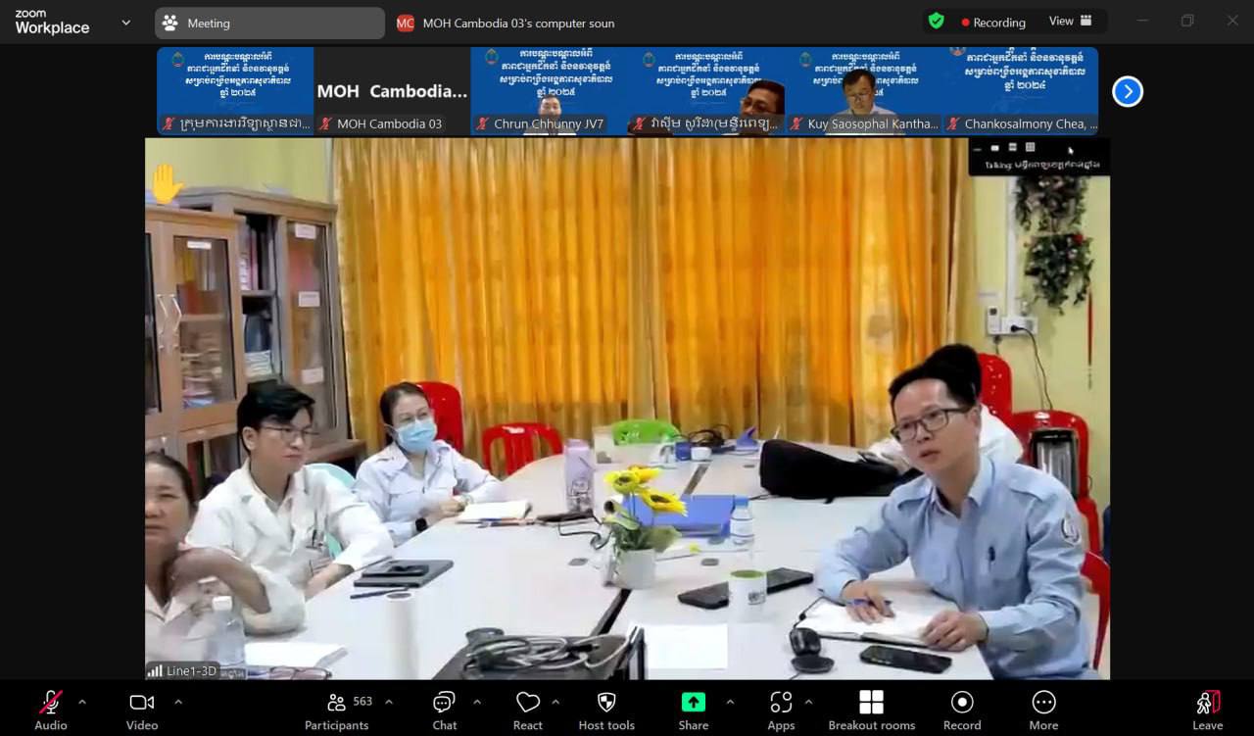Select the first Khmer-named participant thumbnail
This screenshot has width=1254, height=736.
pyautogui.click(x=235, y=91)
